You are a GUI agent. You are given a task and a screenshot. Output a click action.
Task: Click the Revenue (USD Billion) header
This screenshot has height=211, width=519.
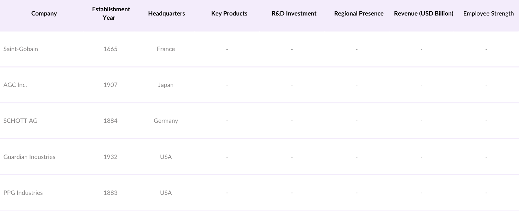click(424, 14)
